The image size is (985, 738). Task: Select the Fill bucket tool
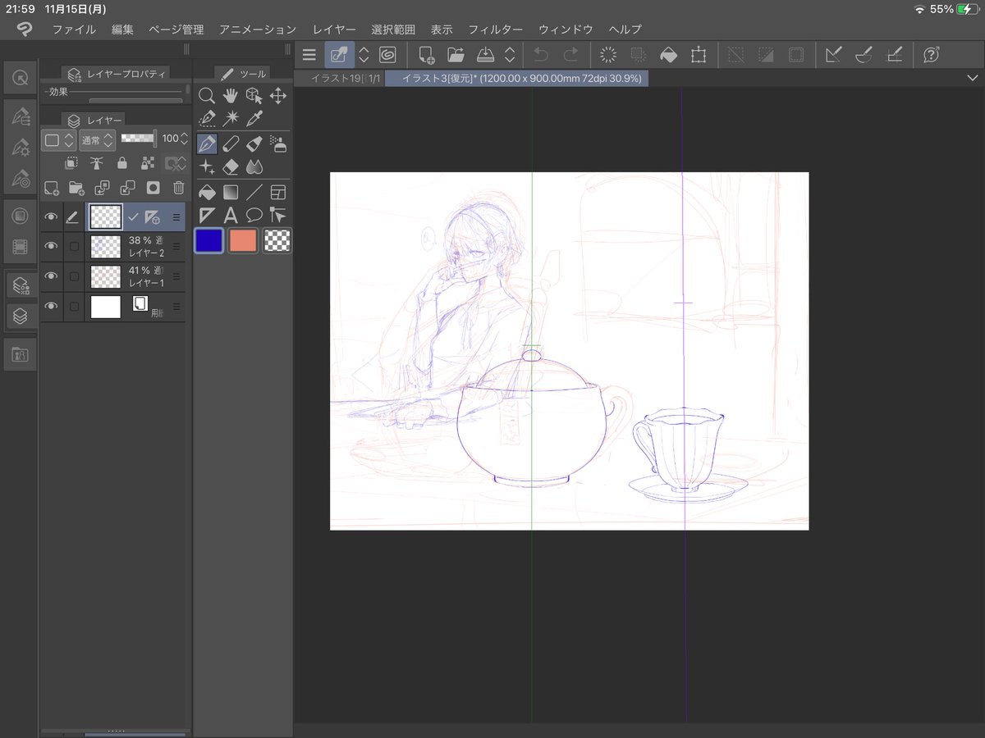(x=207, y=192)
